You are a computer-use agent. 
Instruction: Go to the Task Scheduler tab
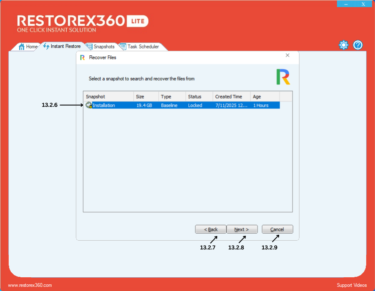(140, 47)
